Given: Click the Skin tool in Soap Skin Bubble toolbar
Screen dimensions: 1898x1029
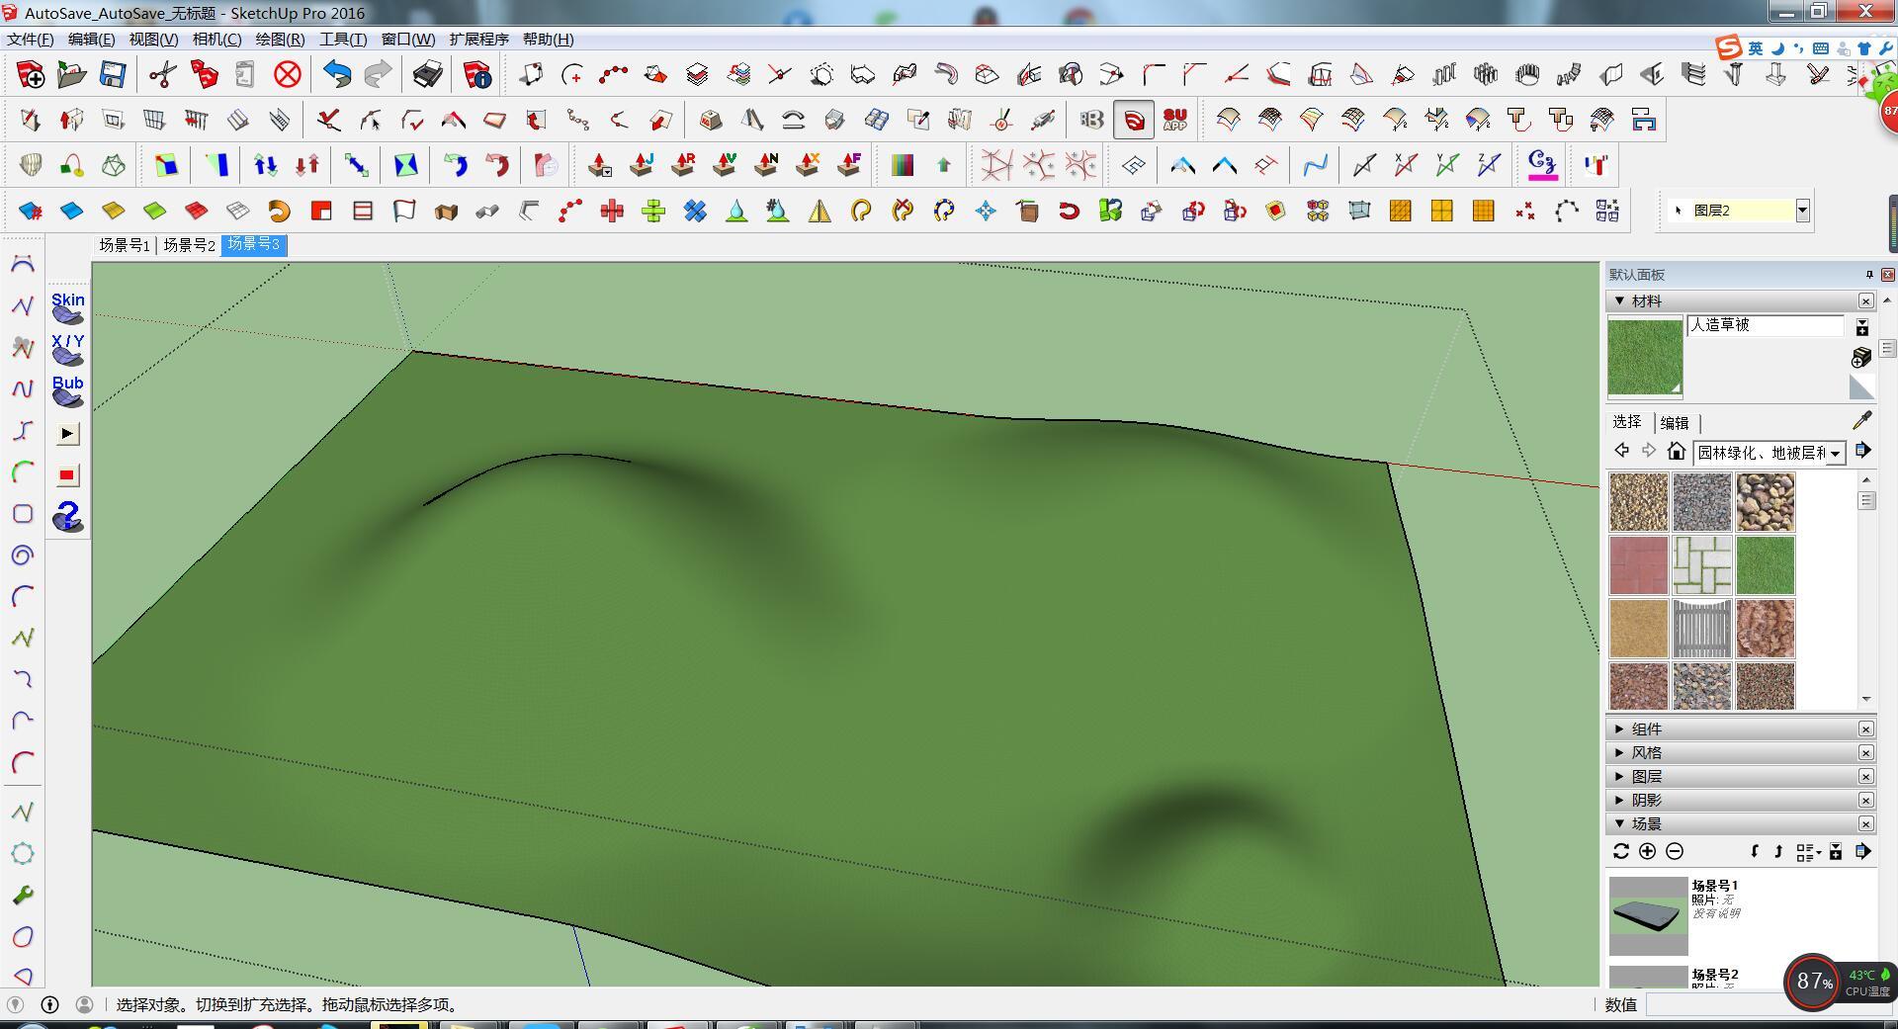Looking at the screenshot, I should click(x=67, y=307).
